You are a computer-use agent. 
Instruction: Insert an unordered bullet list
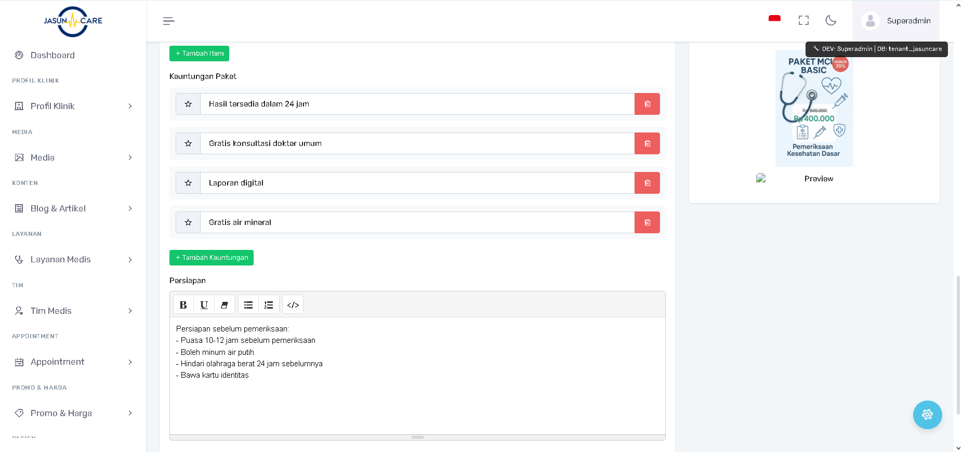point(248,305)
